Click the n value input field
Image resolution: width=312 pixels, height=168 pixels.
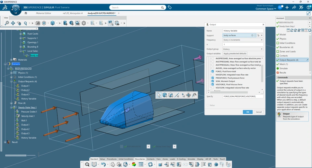coord(243,44)
